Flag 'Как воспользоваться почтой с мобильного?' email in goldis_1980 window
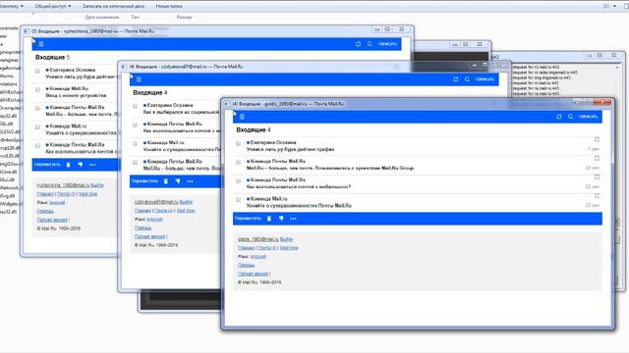 pyautogui.click(x=597, y=176)
